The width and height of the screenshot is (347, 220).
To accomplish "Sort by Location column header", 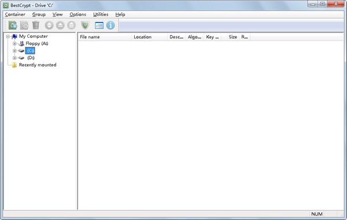I will tap(150, 37).
